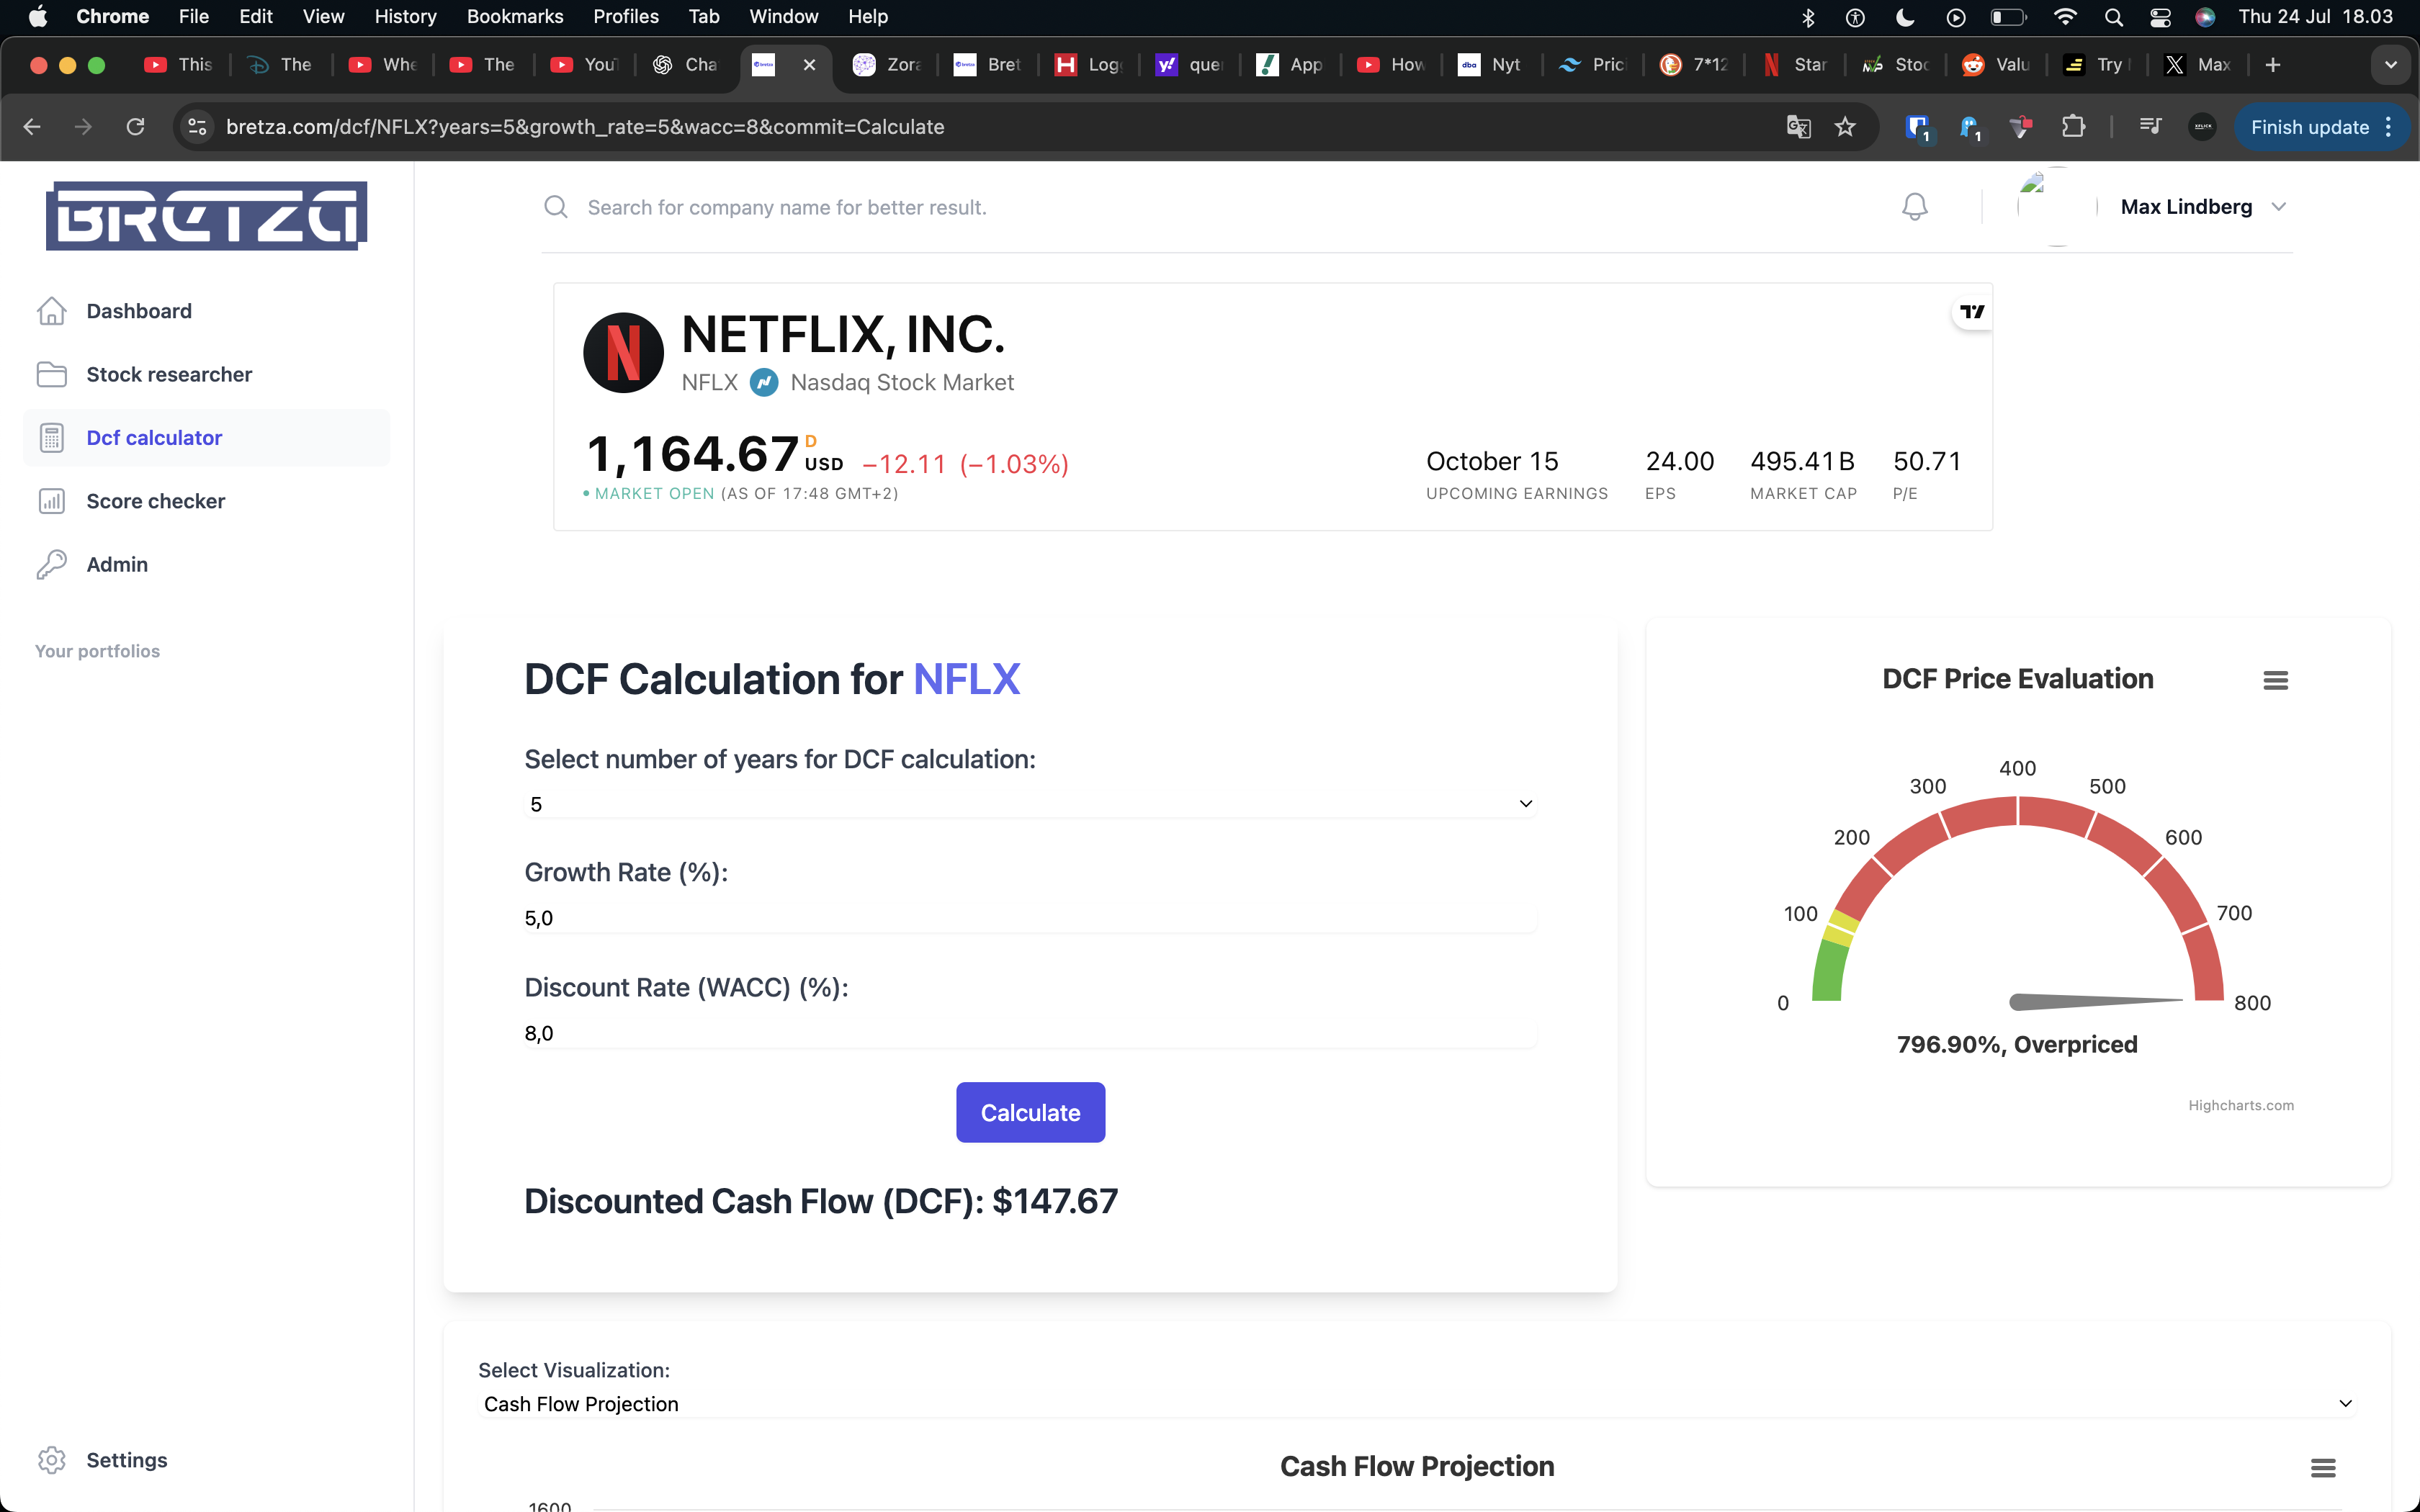Screen dimensions: 2420x1512
Task: Open the password manager extension icon
Action: tap(1918, 127)
